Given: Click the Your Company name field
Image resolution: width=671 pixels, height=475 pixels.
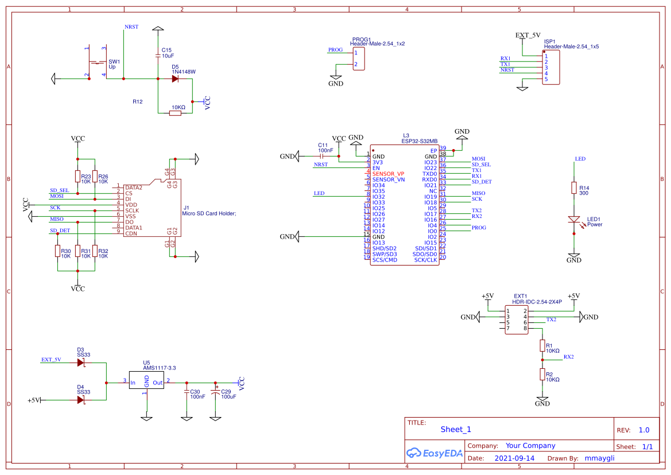Looking at the screenshot, I should tap(530, 446).
